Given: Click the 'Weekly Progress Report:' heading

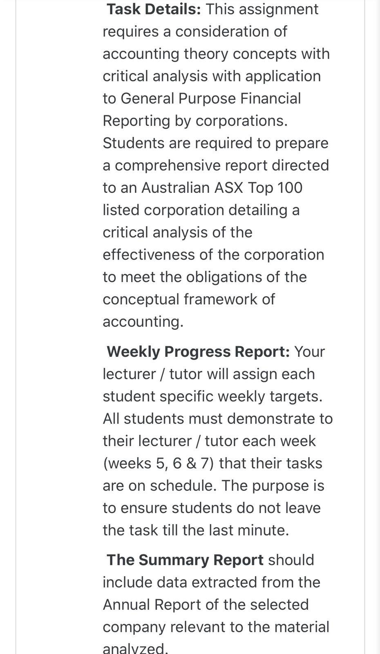Looking at the screenshot, I should point(198,352).
